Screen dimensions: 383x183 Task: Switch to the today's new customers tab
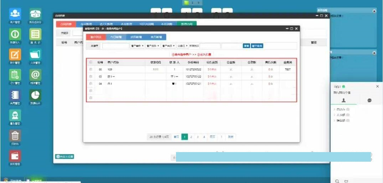(116, 37)
